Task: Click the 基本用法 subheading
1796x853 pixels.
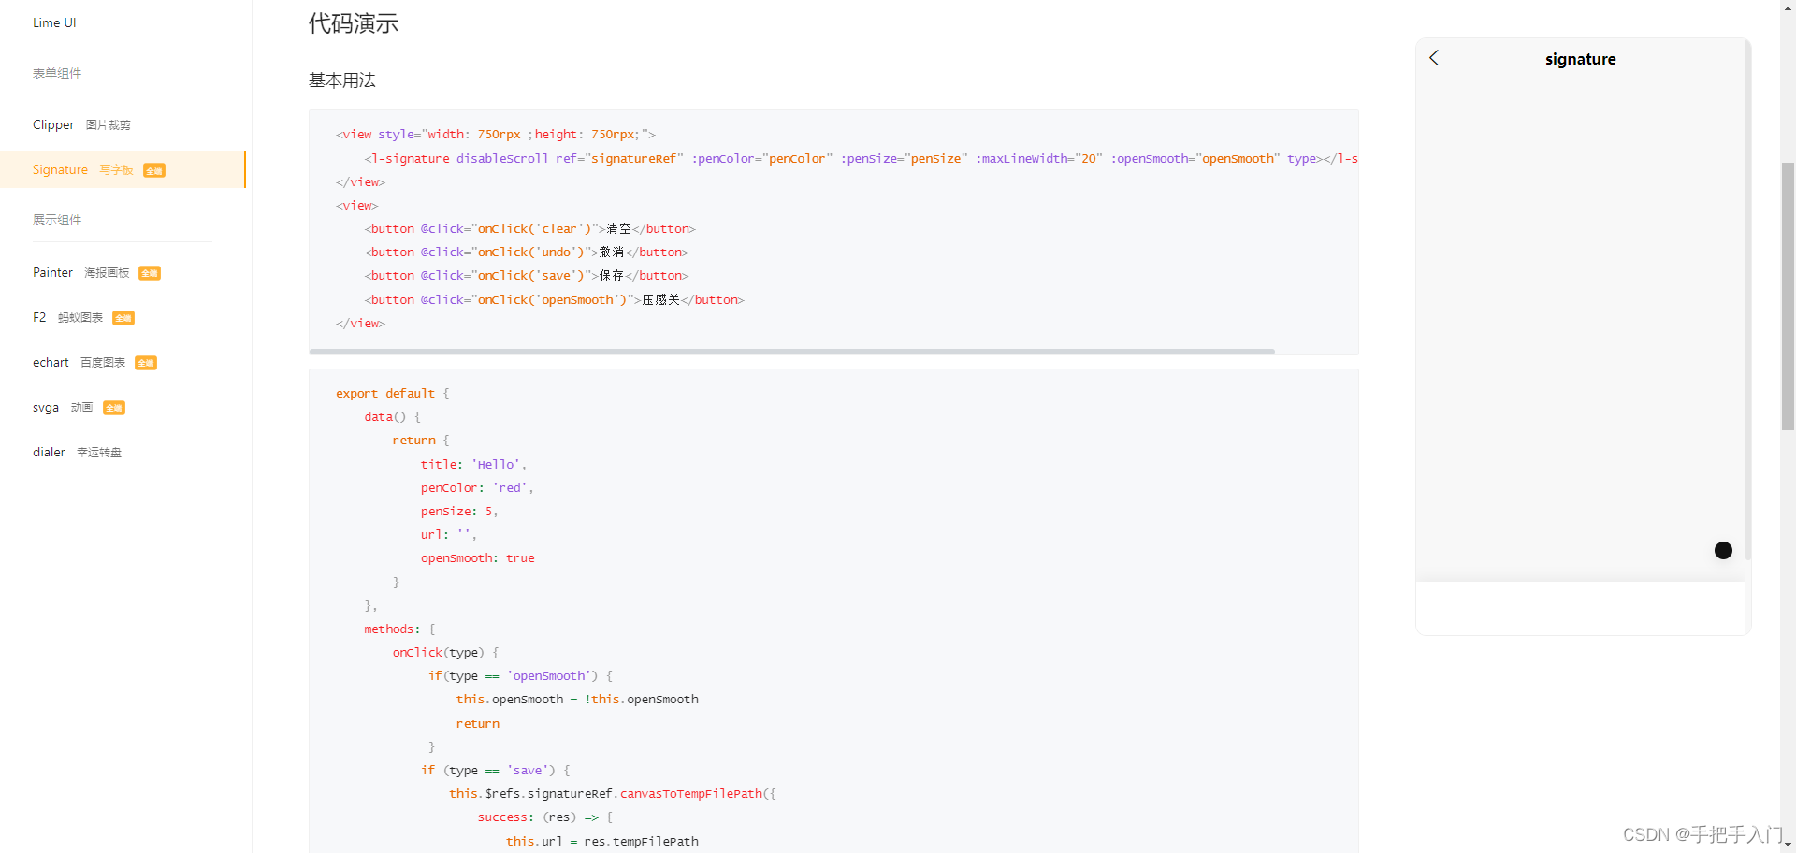Action: pos(342,80)
